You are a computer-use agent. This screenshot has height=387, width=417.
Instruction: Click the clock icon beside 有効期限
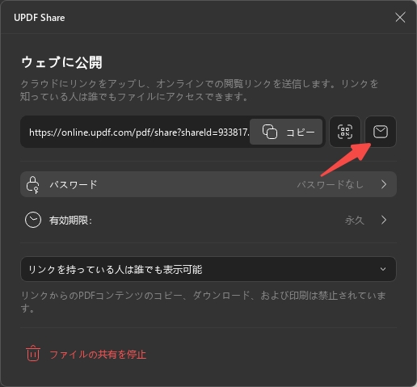tap(33, 220)
